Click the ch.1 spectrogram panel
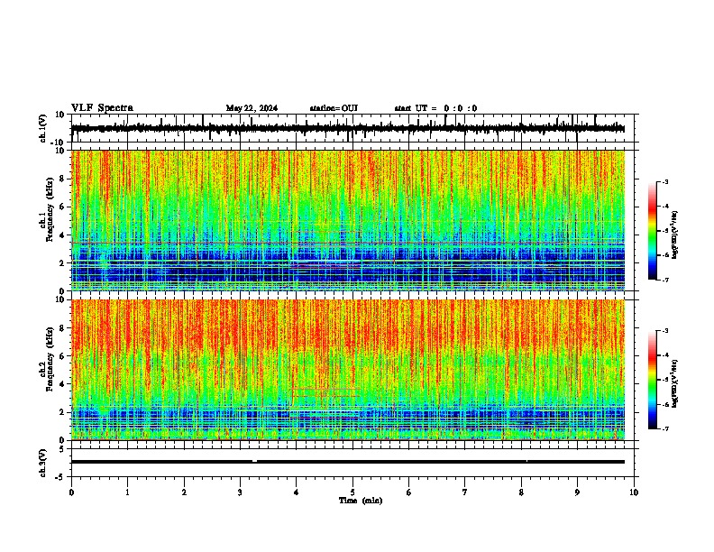714x552 pixels. pyautogui.click(x=348, y=220)
